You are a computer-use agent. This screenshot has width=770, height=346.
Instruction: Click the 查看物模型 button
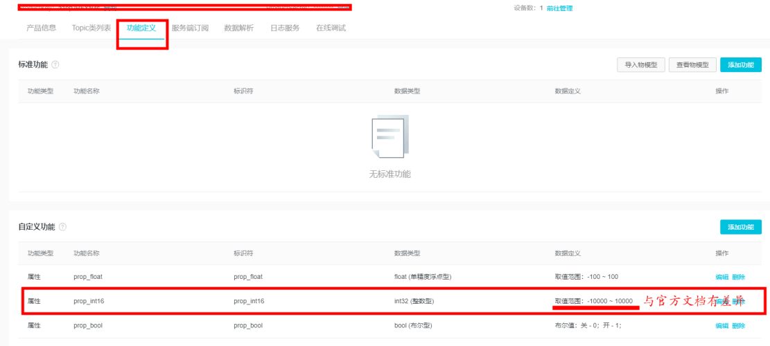(x=692, y=64)
